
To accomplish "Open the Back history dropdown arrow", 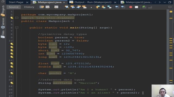I will click(52, 7).
